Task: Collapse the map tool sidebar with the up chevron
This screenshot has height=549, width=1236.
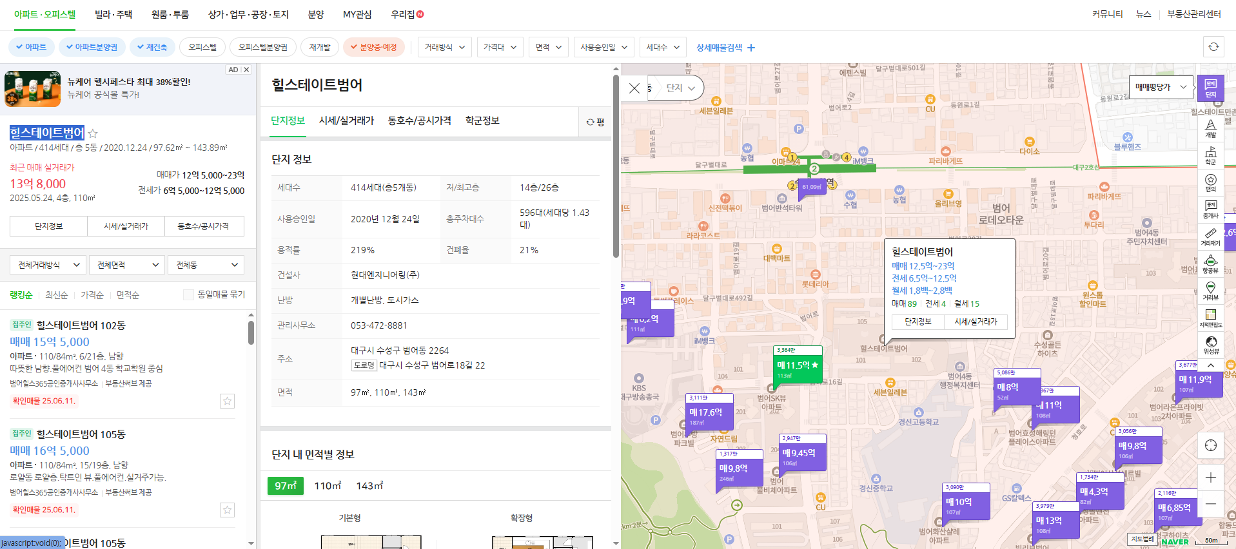Action: click(1210, 365)
